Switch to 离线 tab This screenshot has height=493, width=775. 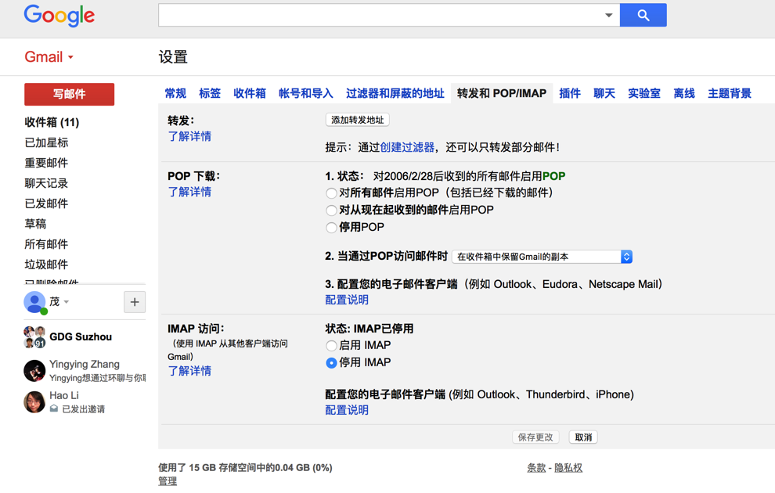pos(684,93)
